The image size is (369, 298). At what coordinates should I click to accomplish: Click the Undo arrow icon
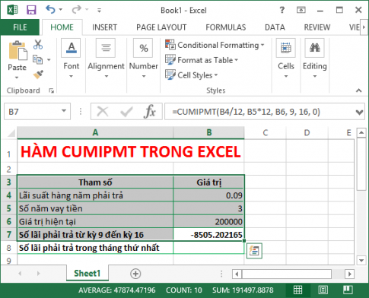[50, 10]
